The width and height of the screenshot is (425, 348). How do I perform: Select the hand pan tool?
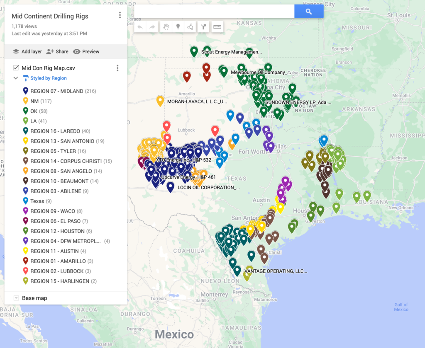[166, 27]
